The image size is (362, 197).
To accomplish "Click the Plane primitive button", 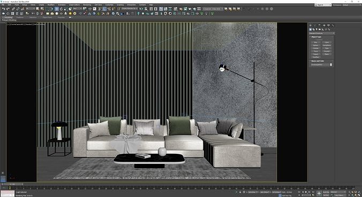I will 327,54.
